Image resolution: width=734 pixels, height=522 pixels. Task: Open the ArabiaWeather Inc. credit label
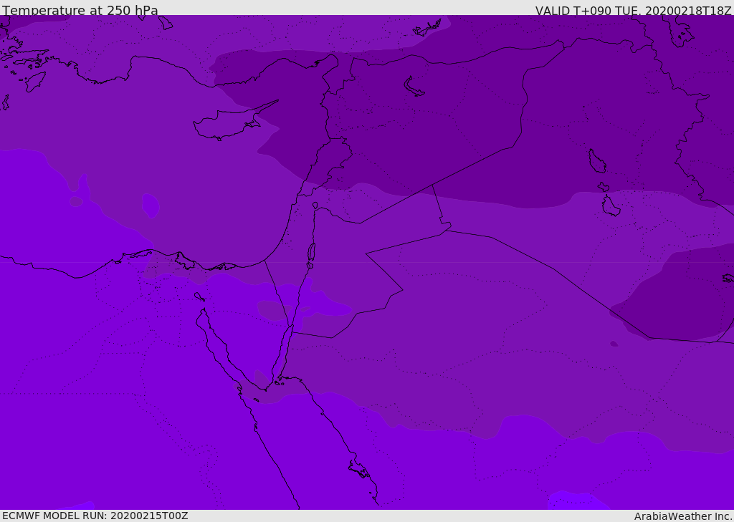click(683, 516)
